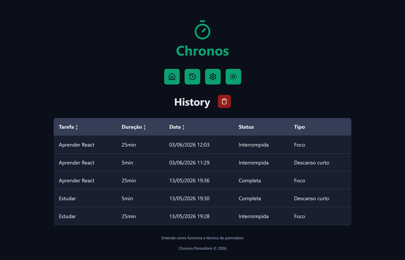Screen dimensions: 405x260
Task: Click Estudar in the 19:28 row
Action: (67, 216)
